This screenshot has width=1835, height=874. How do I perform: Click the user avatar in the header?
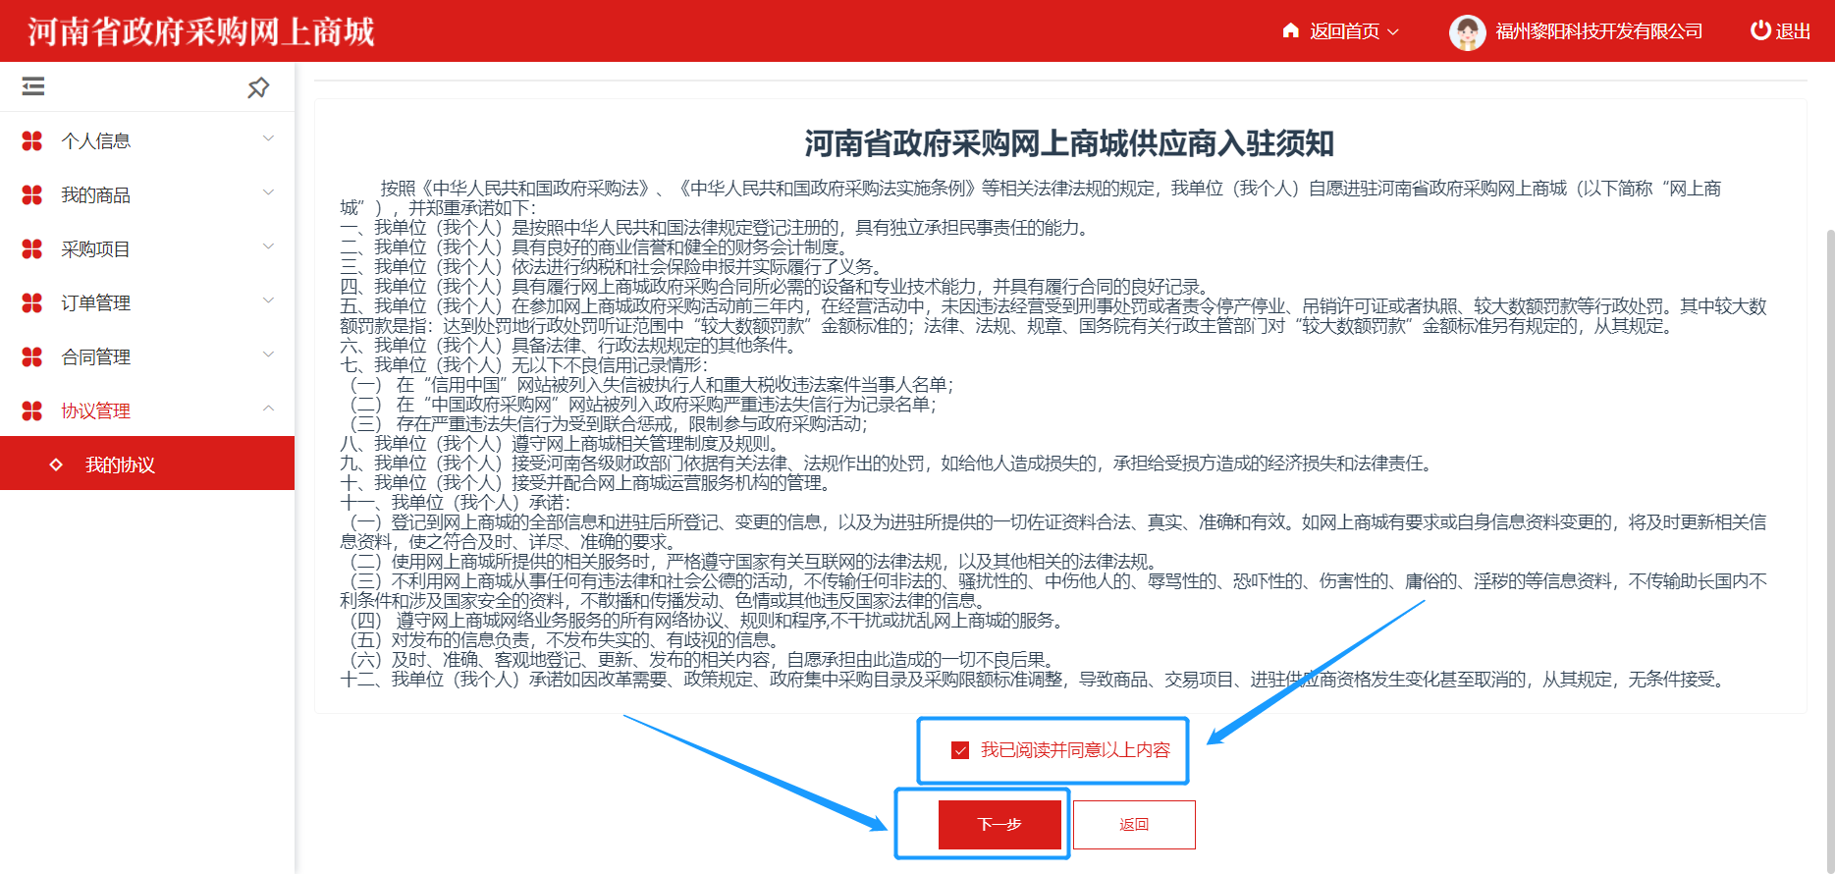coord(1467,32)
